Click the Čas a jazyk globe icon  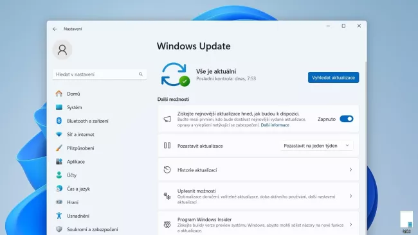[x=59, y=189]
